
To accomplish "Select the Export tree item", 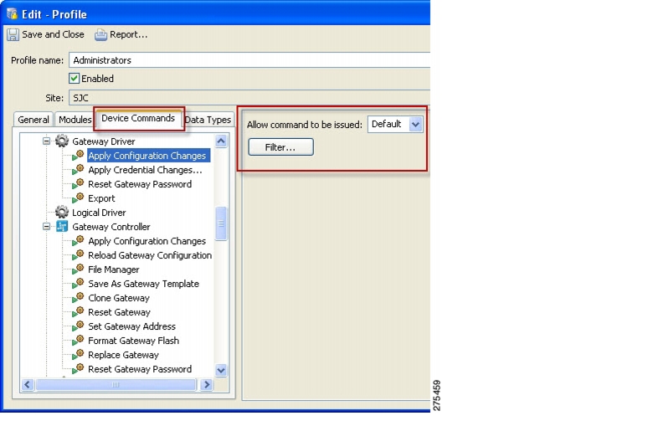I will coord(101,198).
